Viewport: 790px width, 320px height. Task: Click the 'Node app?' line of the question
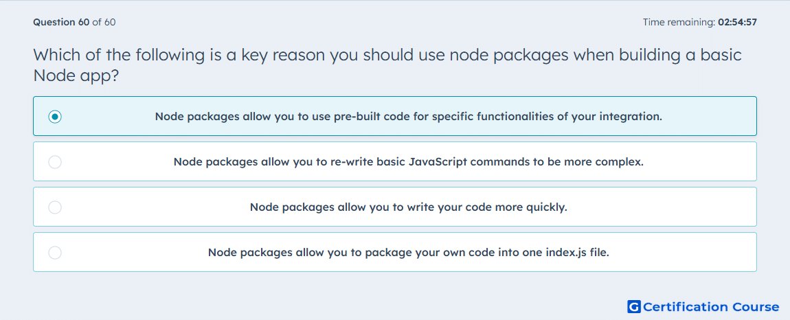click(x=76, y=76)
